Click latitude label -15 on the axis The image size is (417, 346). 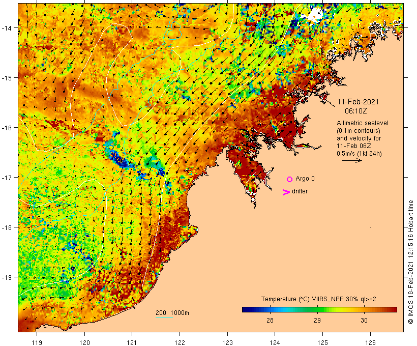6,78
